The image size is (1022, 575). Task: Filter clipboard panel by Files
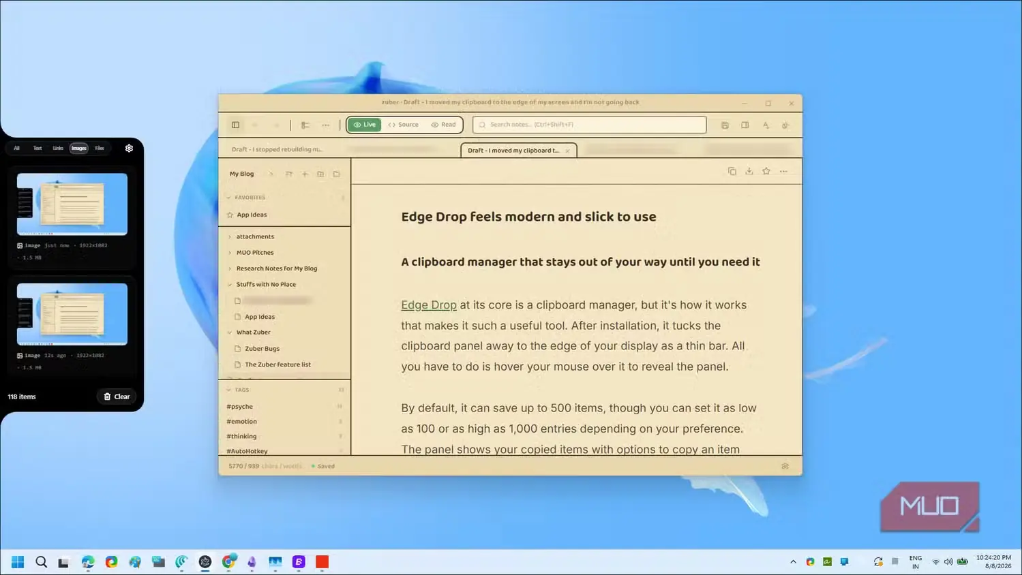[x=100, y=148]
